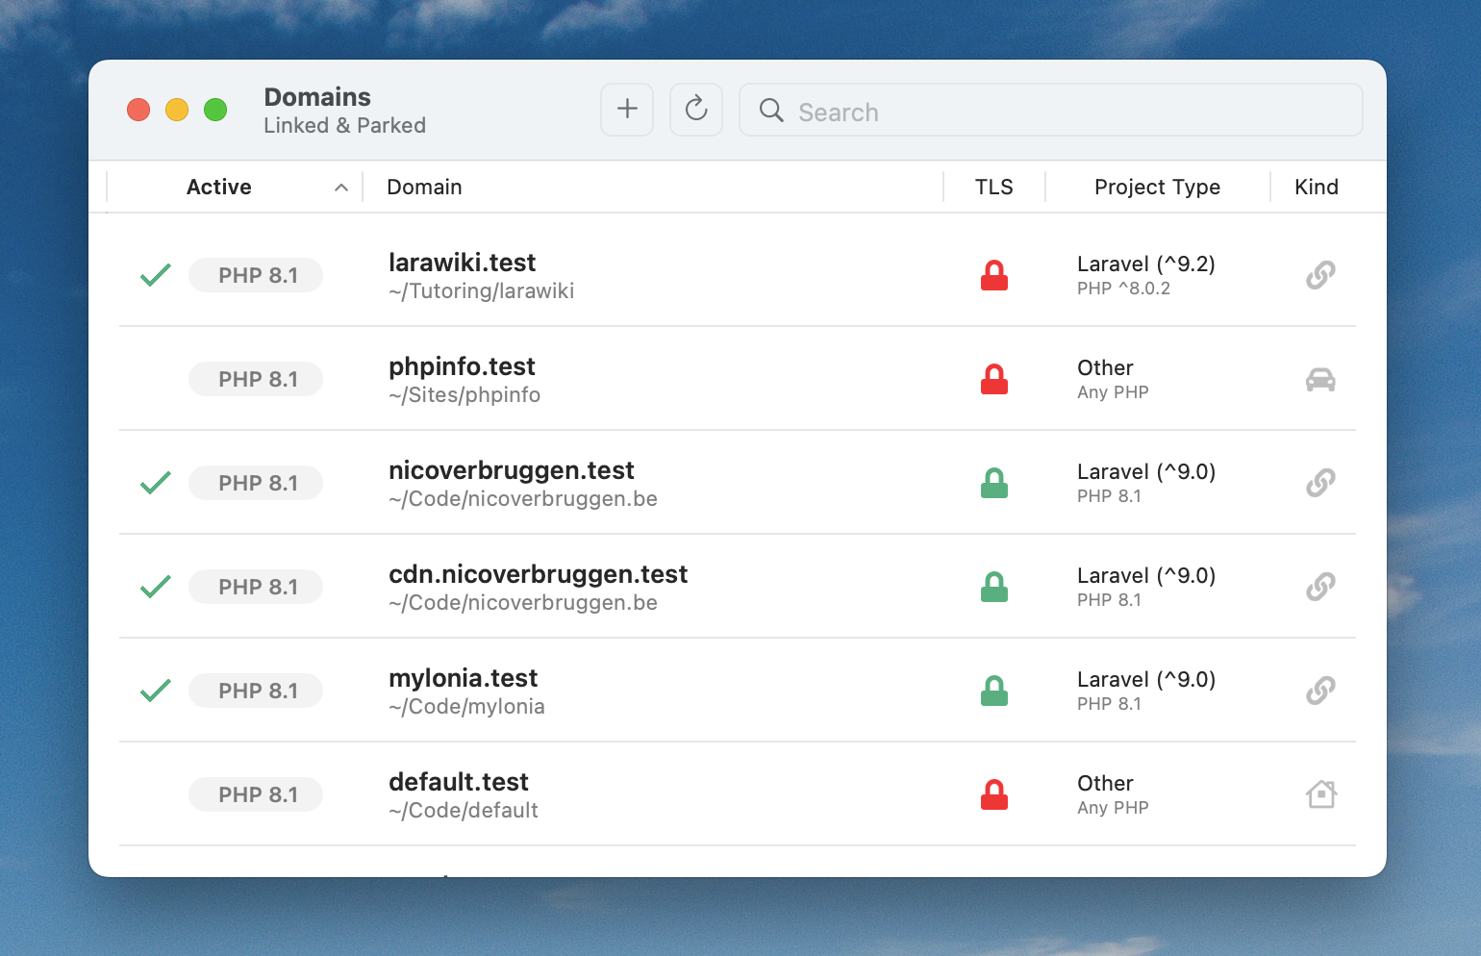Sort by the Kind column header
1481x956 pixels.
click(1316, 187)
